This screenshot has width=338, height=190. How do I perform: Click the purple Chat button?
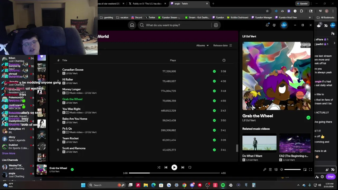pos(331,177)
